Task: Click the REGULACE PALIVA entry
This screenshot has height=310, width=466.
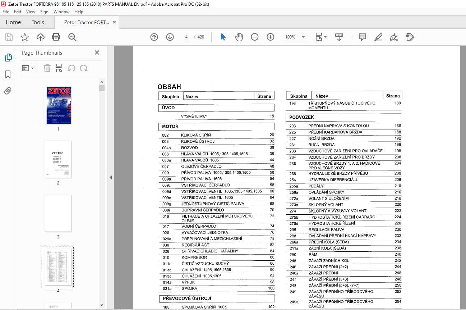Action: [x=327, y=229]
